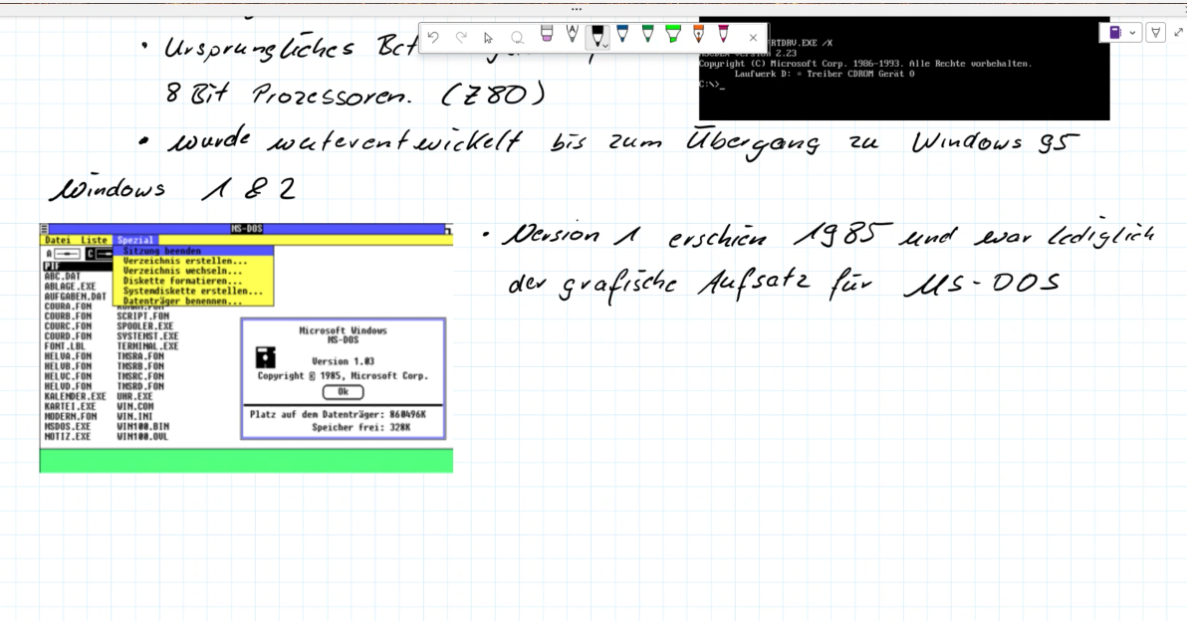This screenshot has width=1187, height=621.
Task: Click 'NOTIZ.EXE' in the screenshot file list
Action: click(68, 437)
